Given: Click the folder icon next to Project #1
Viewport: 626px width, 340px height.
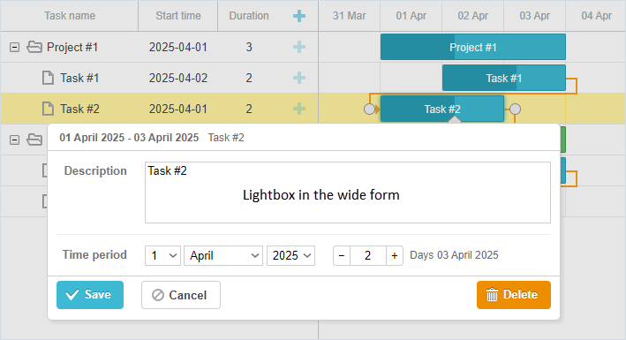Looking at the screenshot, I should click(34, 47).
